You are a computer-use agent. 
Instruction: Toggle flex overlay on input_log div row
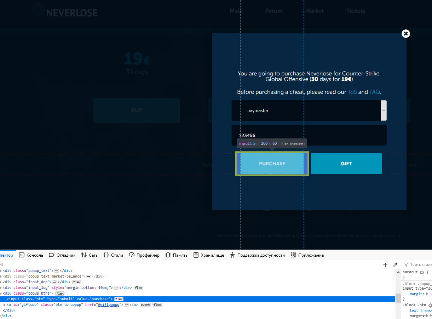pyautogui.click(x=138, y=288)
